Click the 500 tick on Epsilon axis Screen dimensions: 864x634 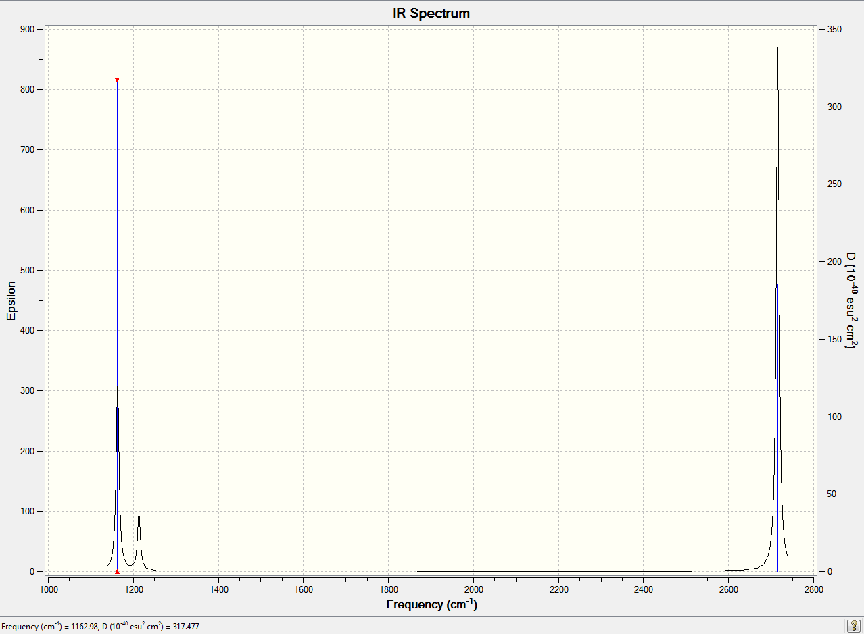[27, 270]
